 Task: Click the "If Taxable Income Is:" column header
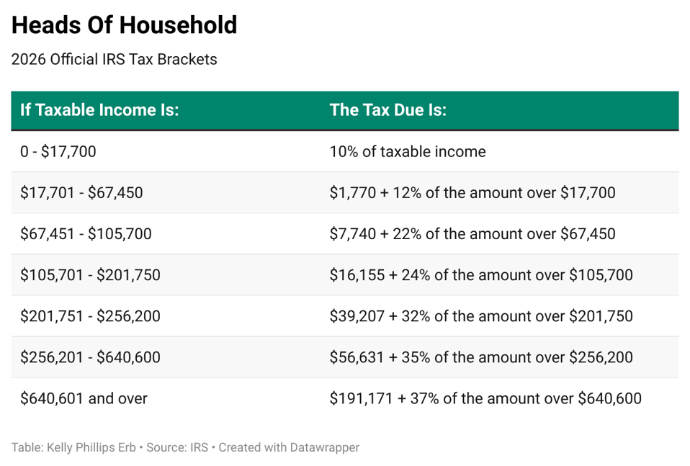point(99,110)
